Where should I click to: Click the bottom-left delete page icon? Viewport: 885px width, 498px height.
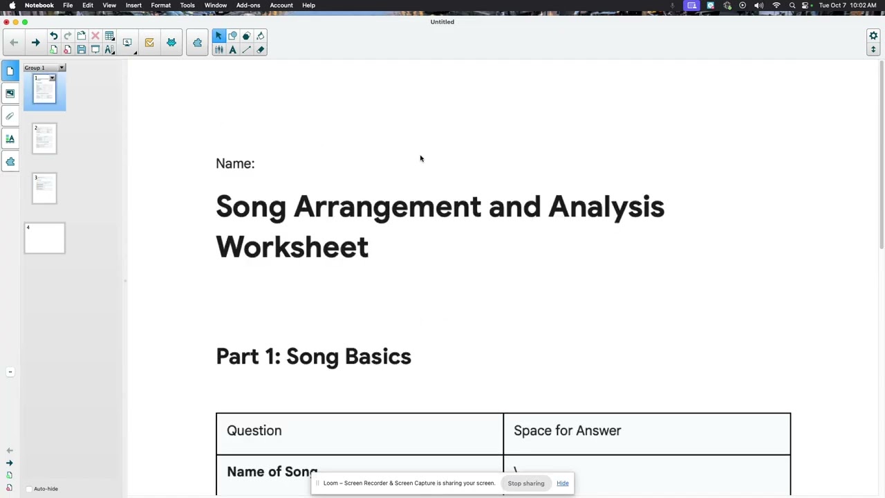(9, 488)
